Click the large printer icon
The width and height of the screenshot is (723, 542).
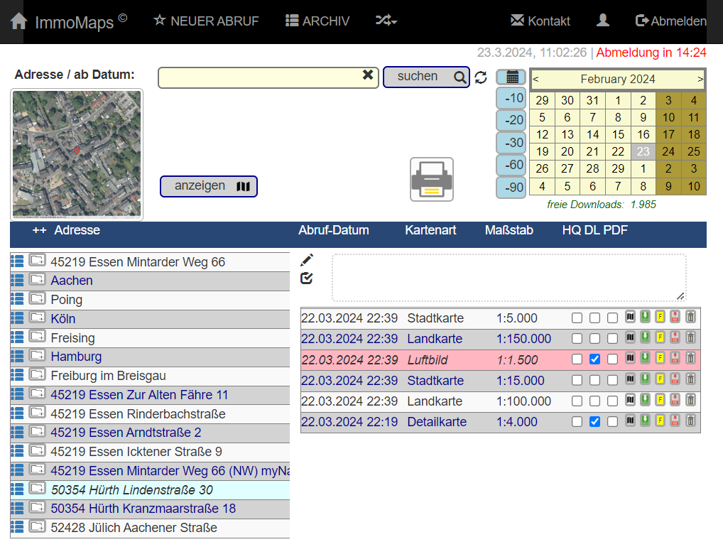pyautogui.click(x=431, y=179)
